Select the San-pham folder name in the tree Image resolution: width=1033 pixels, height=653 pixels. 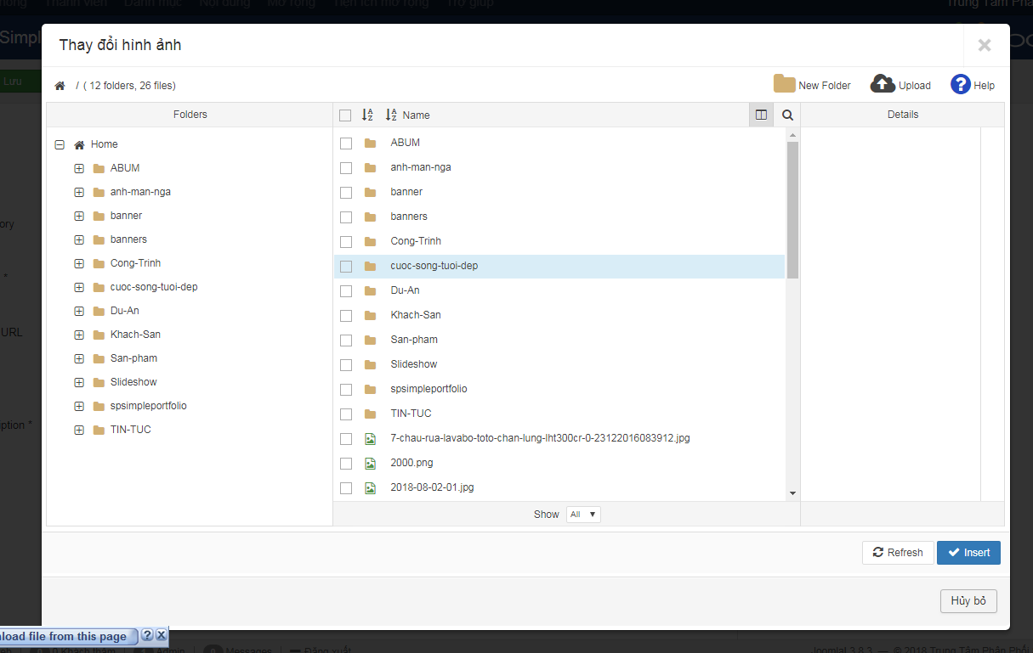tap(133, 358)
